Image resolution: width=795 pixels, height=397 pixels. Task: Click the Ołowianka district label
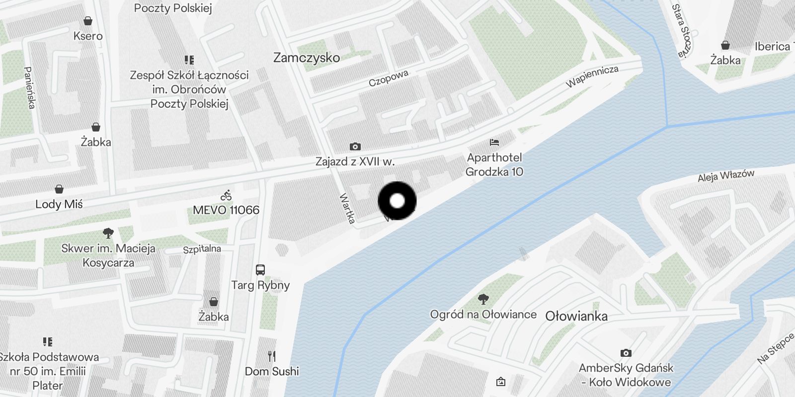[576, 316]
